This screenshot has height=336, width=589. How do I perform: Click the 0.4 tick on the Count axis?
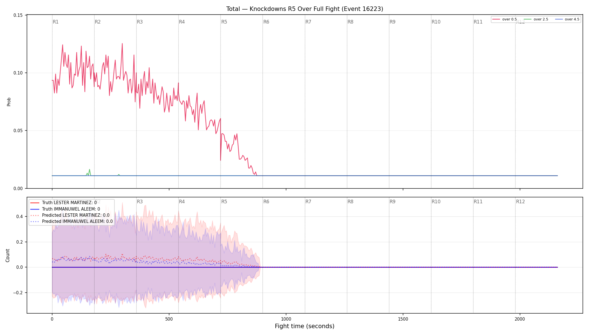tap(20, 216)
